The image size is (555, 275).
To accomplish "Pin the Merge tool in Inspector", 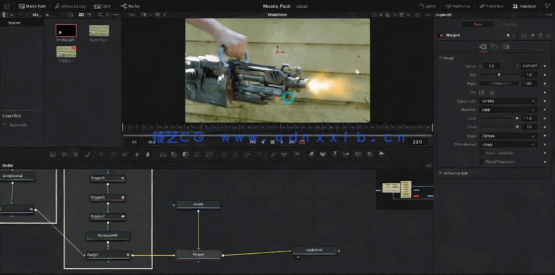I will [x=532, y=35].
